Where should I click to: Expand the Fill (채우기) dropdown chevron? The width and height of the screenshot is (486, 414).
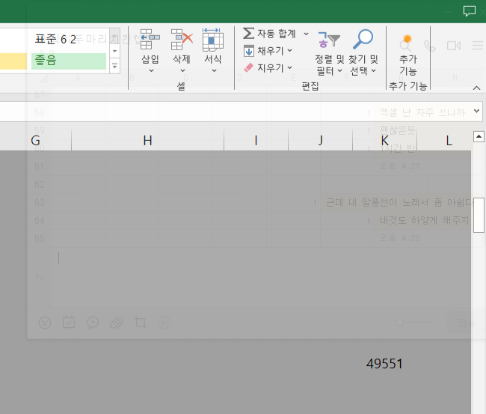tap(290, 50)
